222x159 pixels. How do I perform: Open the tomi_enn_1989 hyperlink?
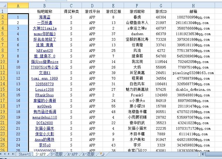(x=44, y=78)
